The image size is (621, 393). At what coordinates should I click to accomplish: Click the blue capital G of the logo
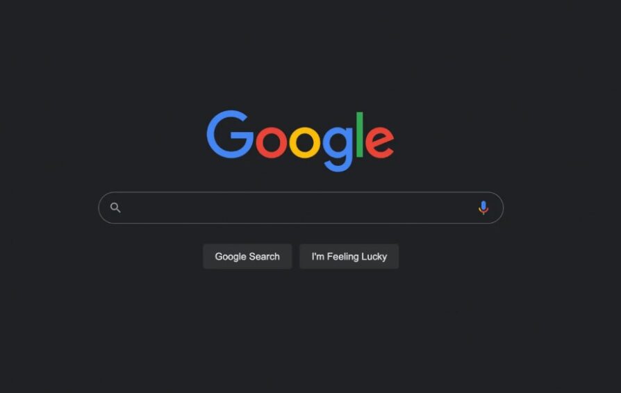[230, 134]
